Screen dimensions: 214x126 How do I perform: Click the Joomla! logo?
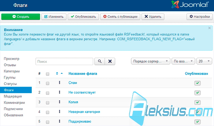tap(190, 5)
